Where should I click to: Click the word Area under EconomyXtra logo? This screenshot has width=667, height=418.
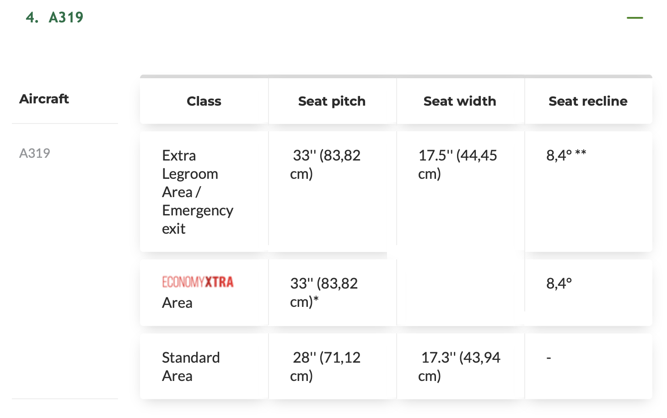[177, 303]
